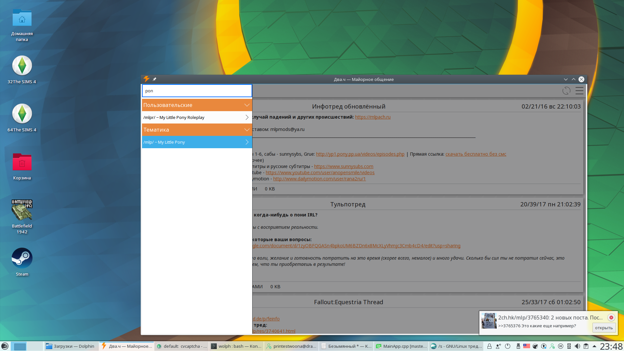Click the 23:48 clock in the panel
The image size is (624, 351).
tap(611, 346)
